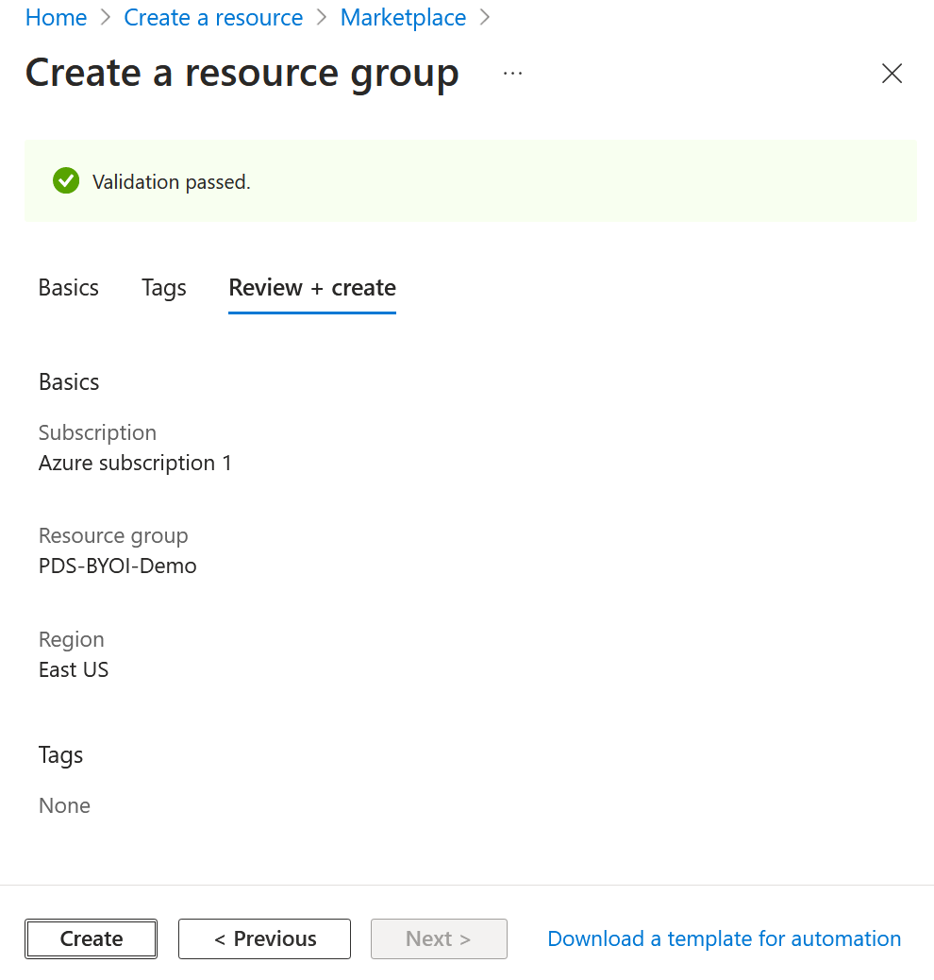Image resolution: width=934 pixels, height=980 pixels.
Task: Click the Basics section heading
Action: [68, 381]
